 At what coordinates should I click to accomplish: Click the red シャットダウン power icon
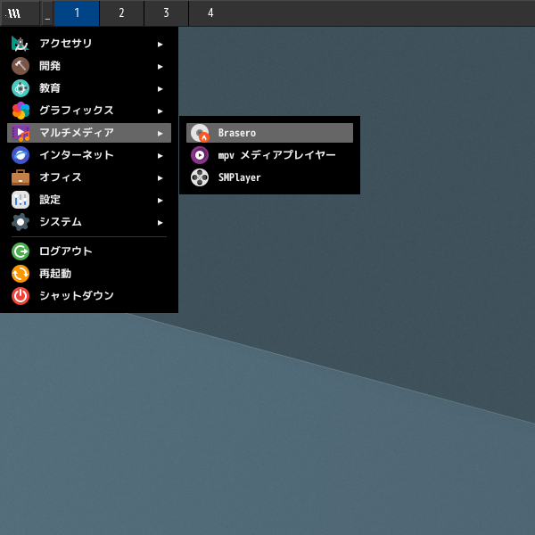coord(21,296)
